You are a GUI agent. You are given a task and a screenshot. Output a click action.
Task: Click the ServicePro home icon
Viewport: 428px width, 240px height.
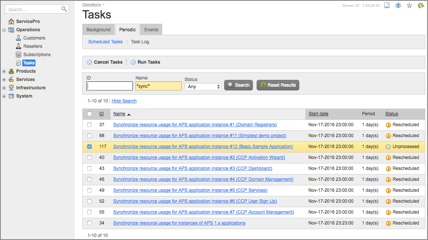[x=11, y=21]
